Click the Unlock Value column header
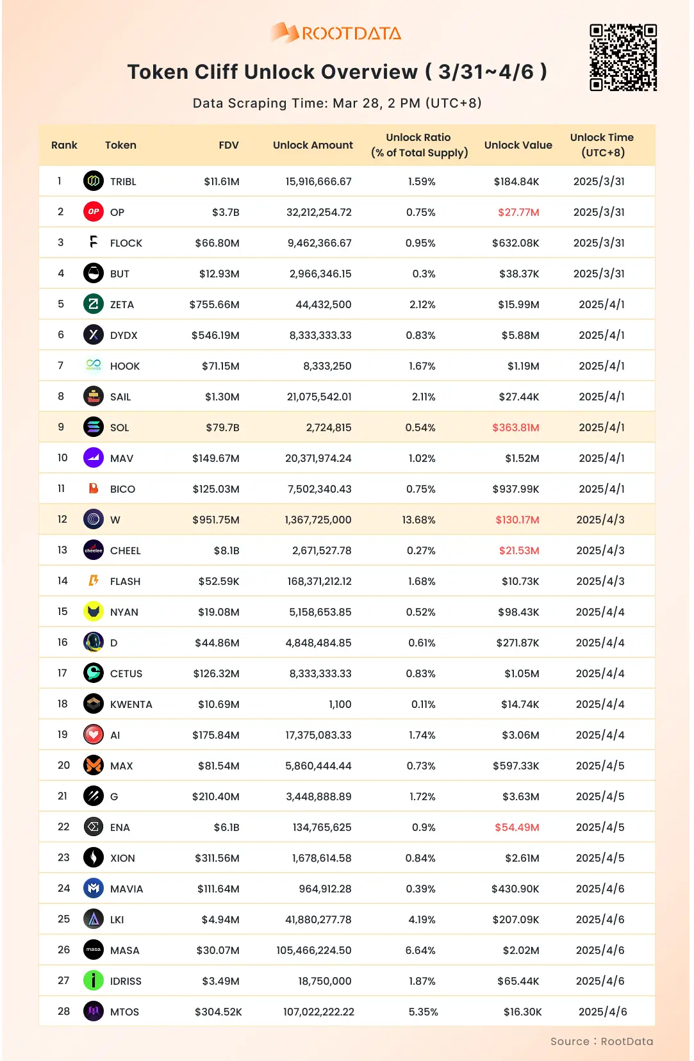Image resolution: width=694 pixels, height=1061 pixels. tap(518, 145)
